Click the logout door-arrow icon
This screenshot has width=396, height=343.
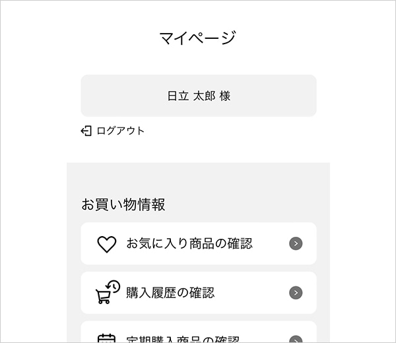86,131
